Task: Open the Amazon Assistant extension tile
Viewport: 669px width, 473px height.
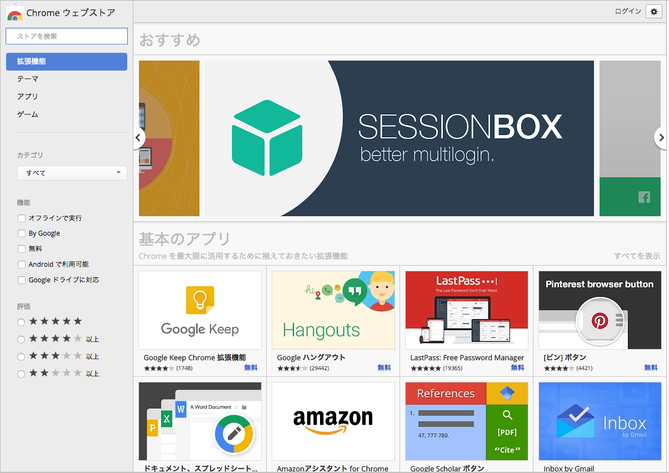Action: coord(333,425)
